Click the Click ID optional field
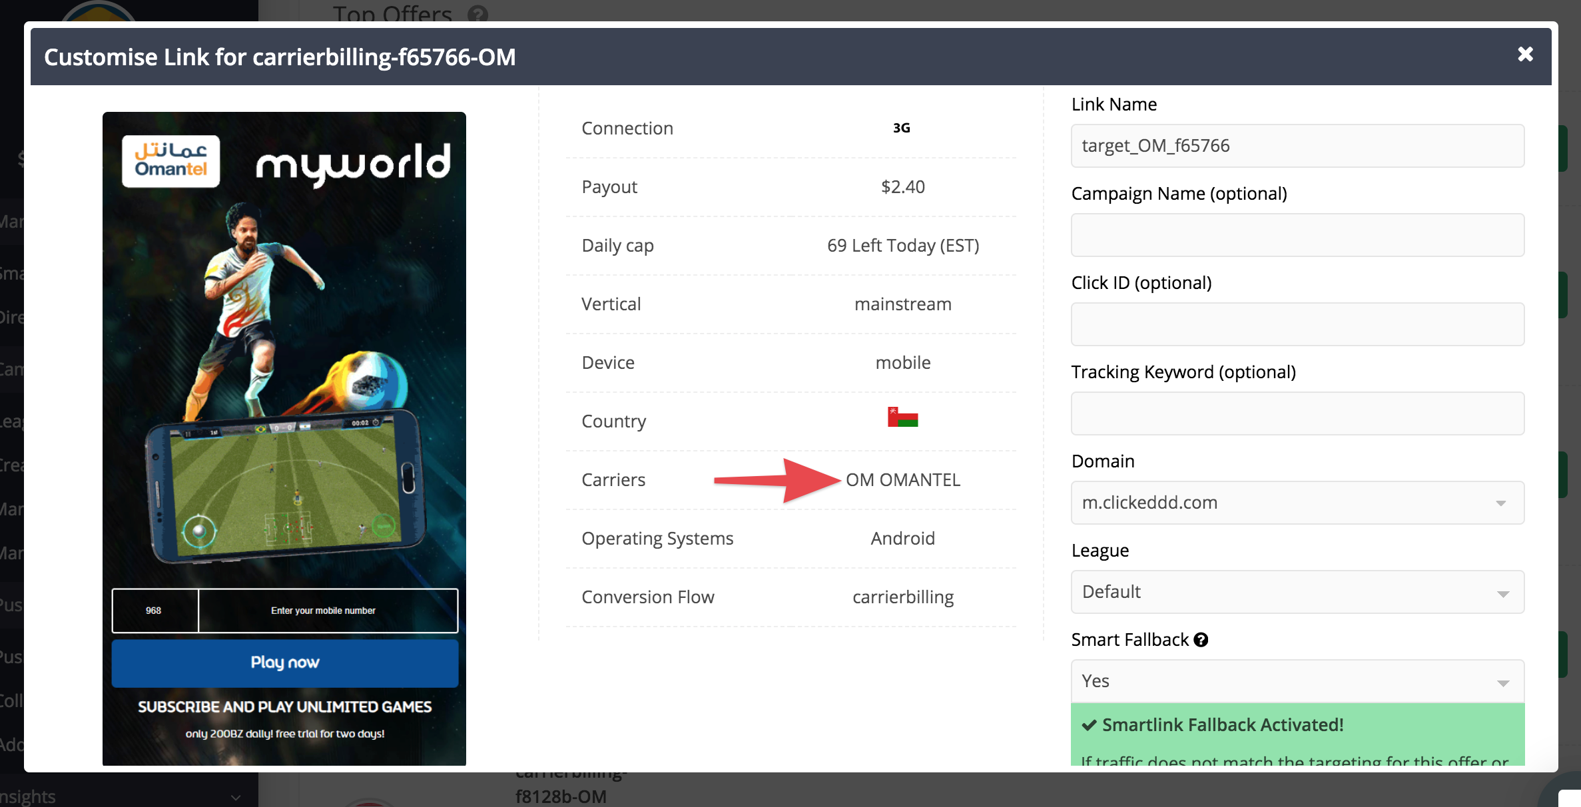The height and width of the screenshot is (807, 1581). point(1297,324)
